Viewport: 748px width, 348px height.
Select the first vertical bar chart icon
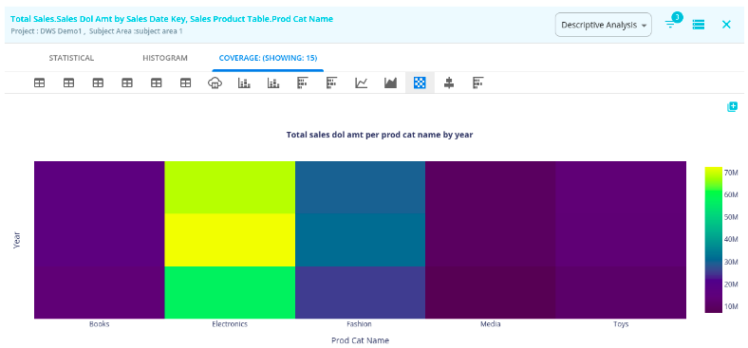tap(244, 82)
